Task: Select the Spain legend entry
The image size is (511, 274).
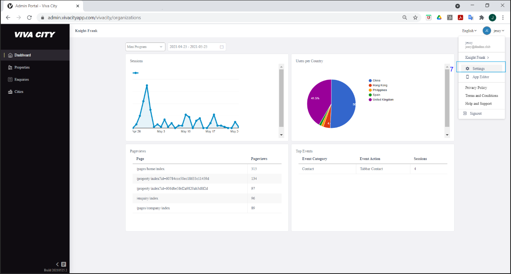Action: (x=374, y=95)
